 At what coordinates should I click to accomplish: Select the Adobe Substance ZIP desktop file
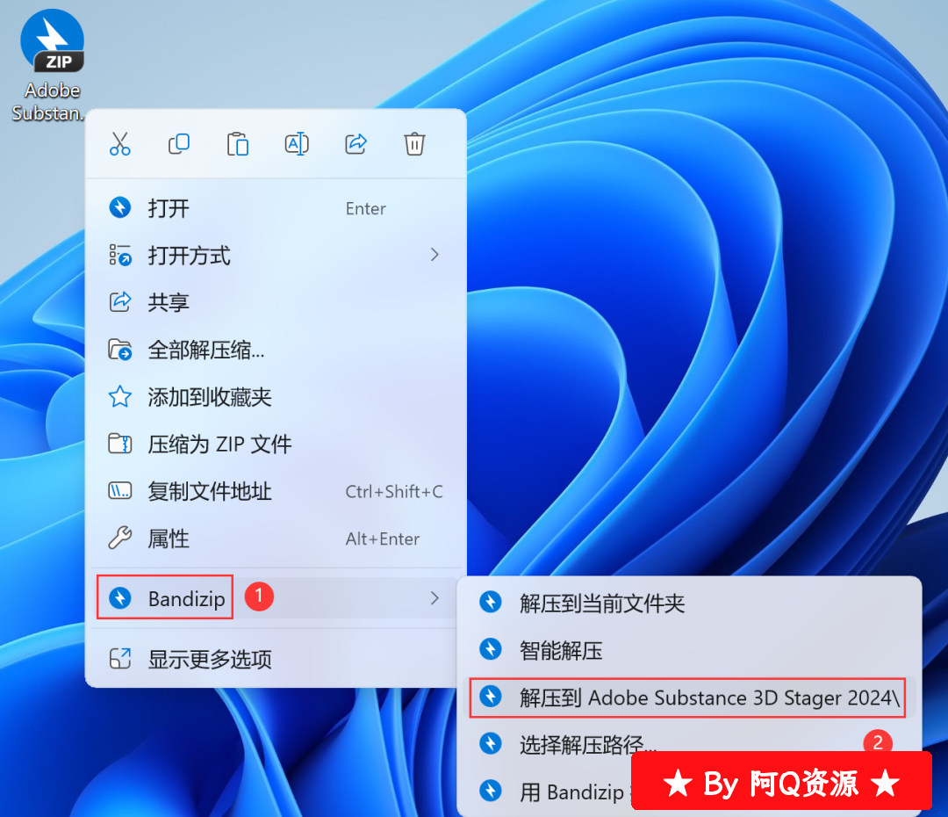(x=52, y=65)
